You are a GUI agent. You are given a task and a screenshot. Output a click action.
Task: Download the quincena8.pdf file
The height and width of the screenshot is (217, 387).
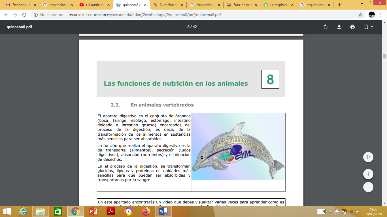[339, 27]
